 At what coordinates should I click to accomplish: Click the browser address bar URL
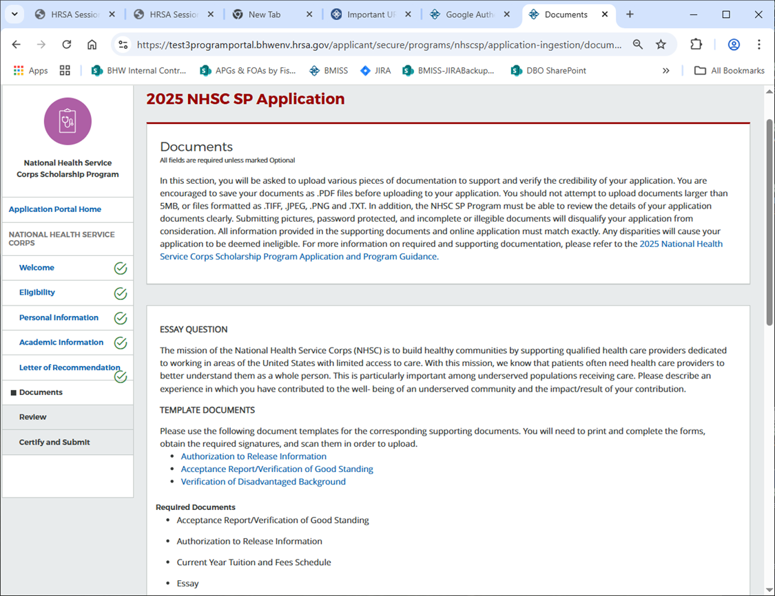(x=379, y=45)
